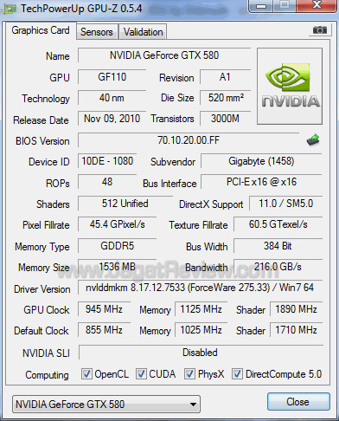Image resolution: width=339 pixels, height=421 pixels.
Task: Click the Device ID field 10DE - 1080
Action: tap(107, 161)
